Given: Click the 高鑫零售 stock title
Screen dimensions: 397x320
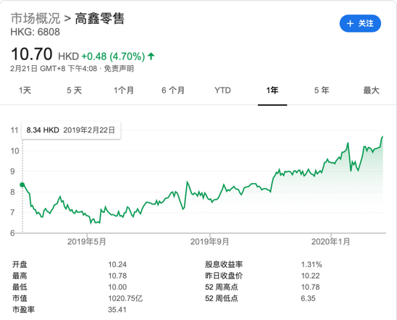Looking at the screenshot, I should point(100,19).
